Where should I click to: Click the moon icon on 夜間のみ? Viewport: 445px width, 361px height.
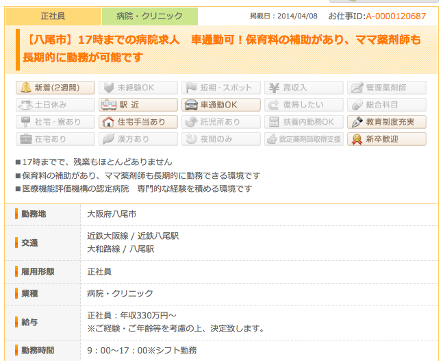point(191,139)
